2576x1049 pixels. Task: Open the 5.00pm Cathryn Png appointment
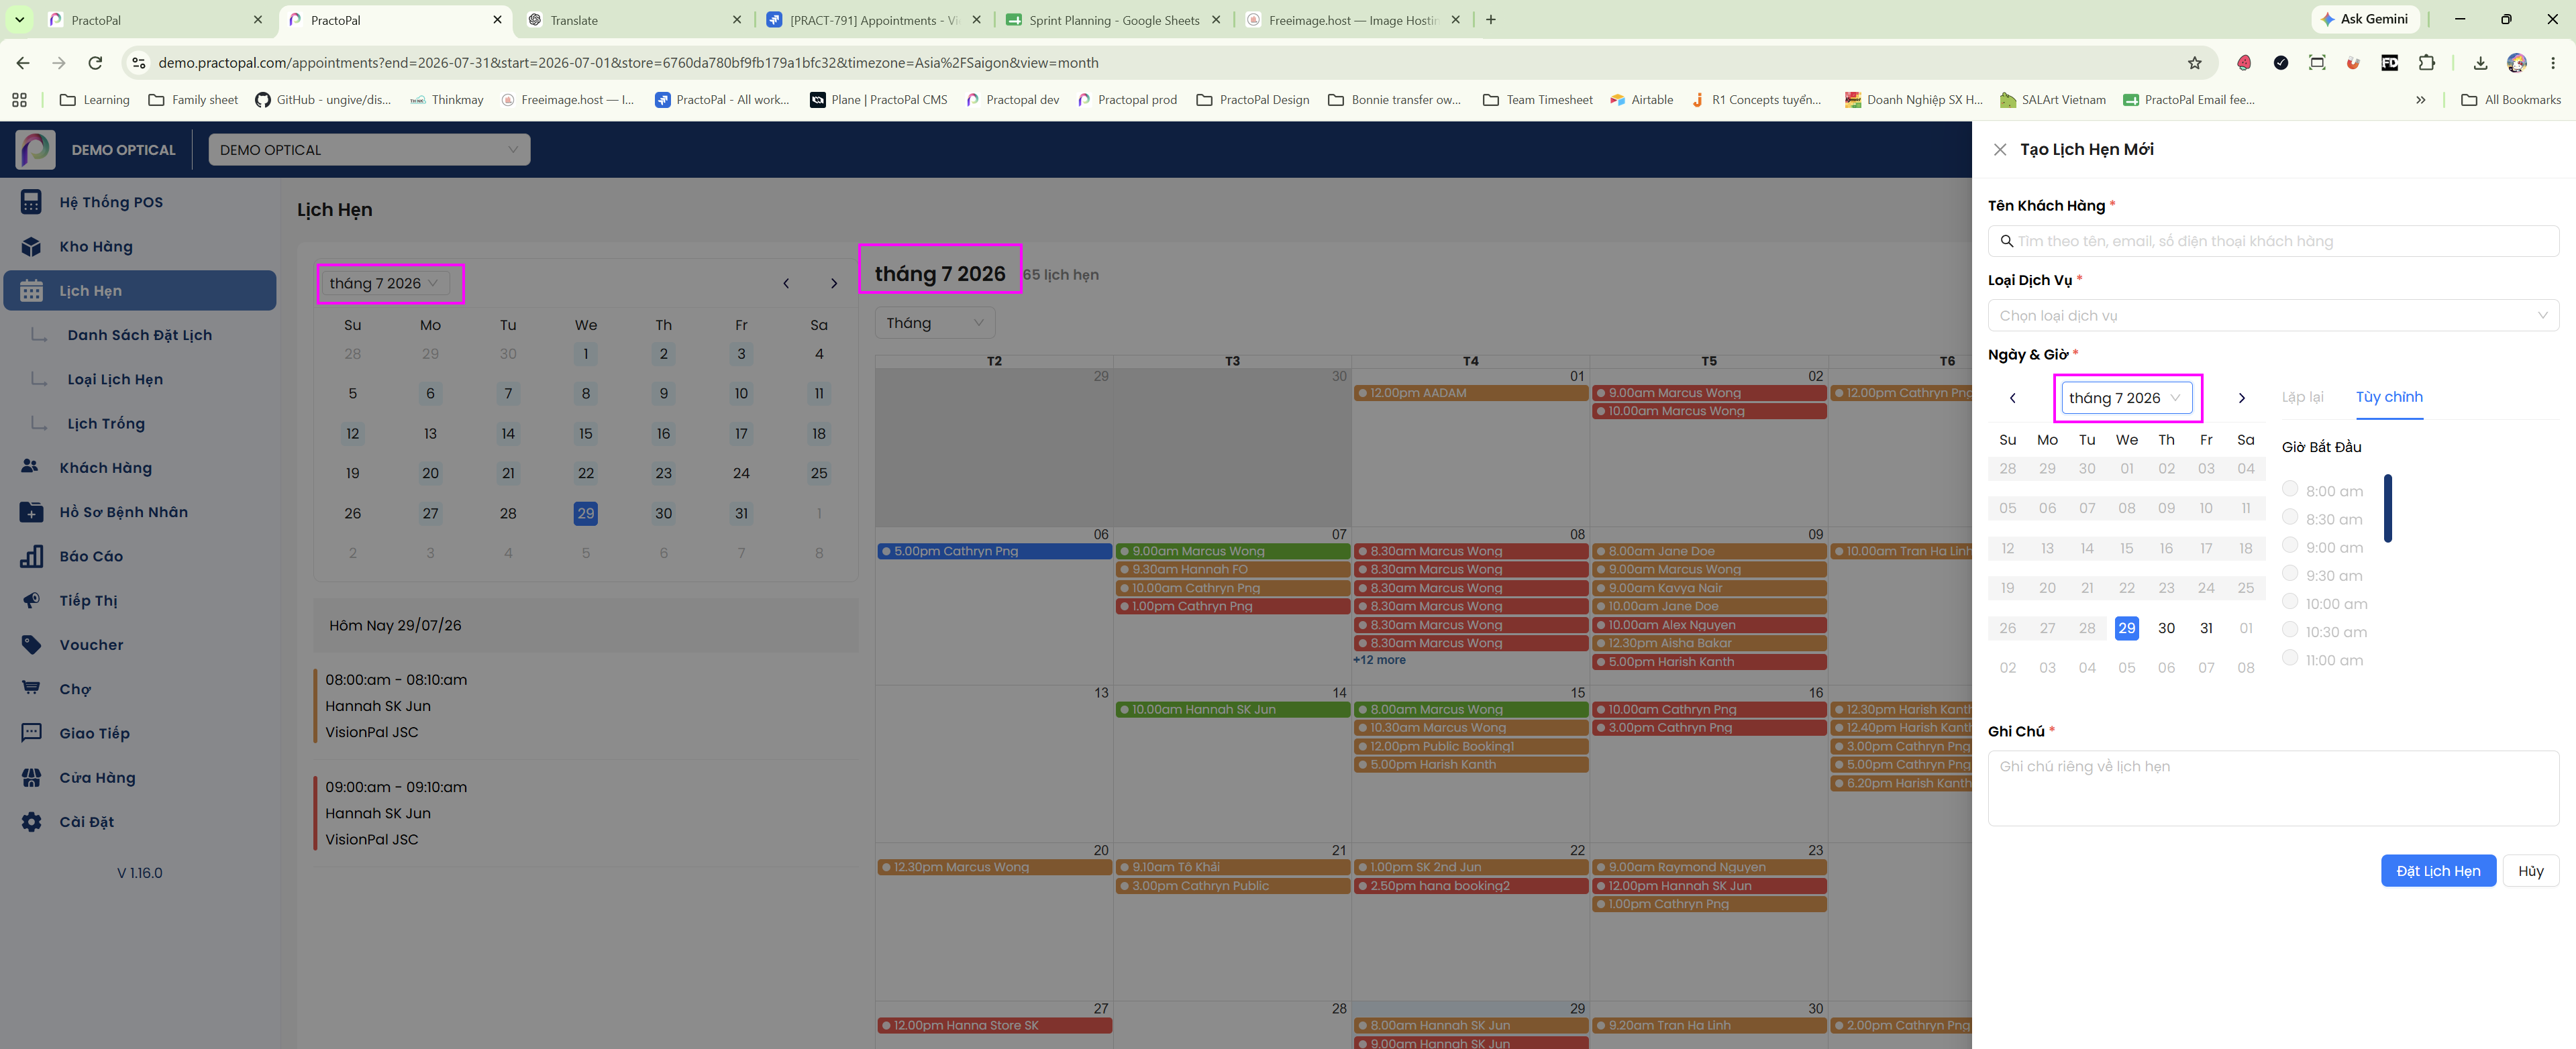pos(994,551)
